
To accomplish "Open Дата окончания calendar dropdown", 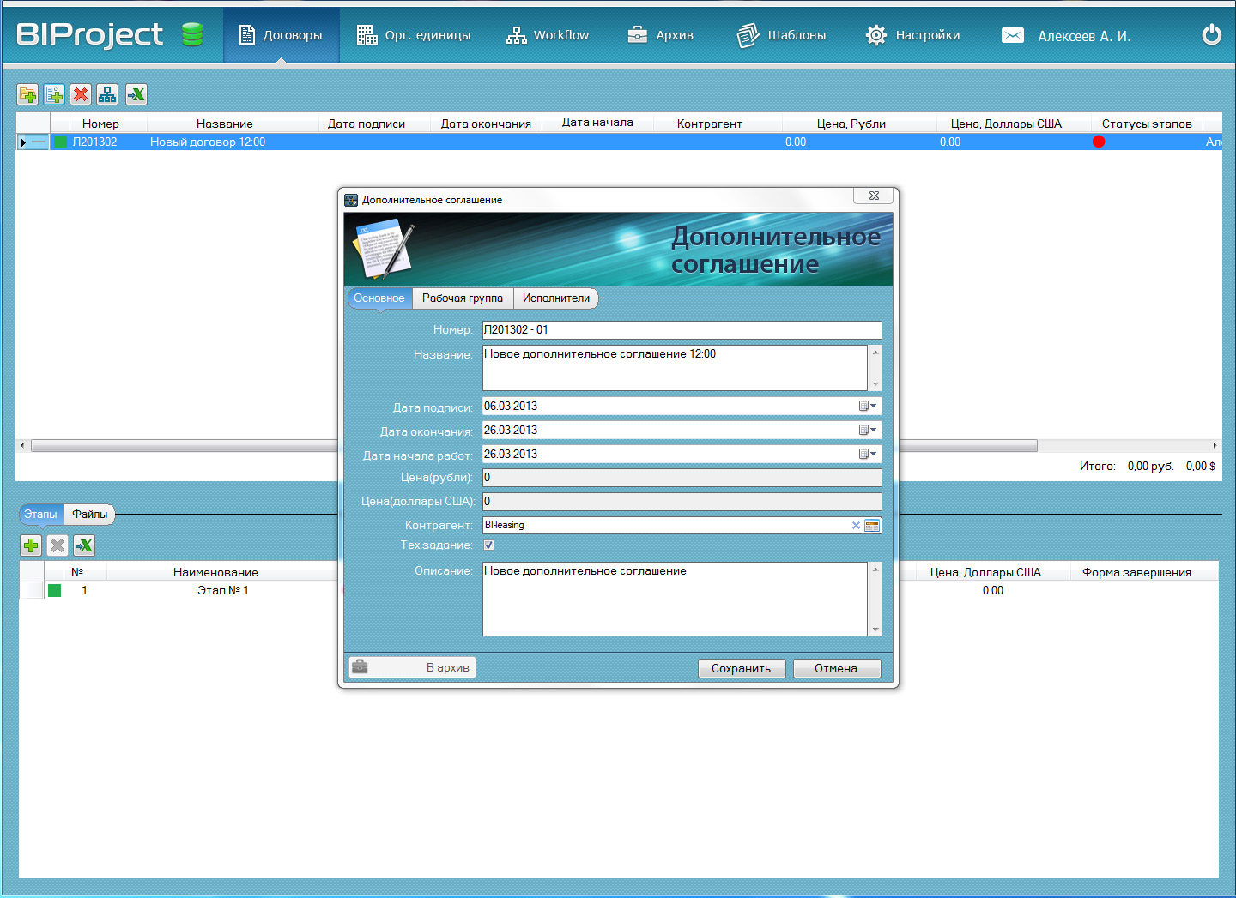I will 868,431.
